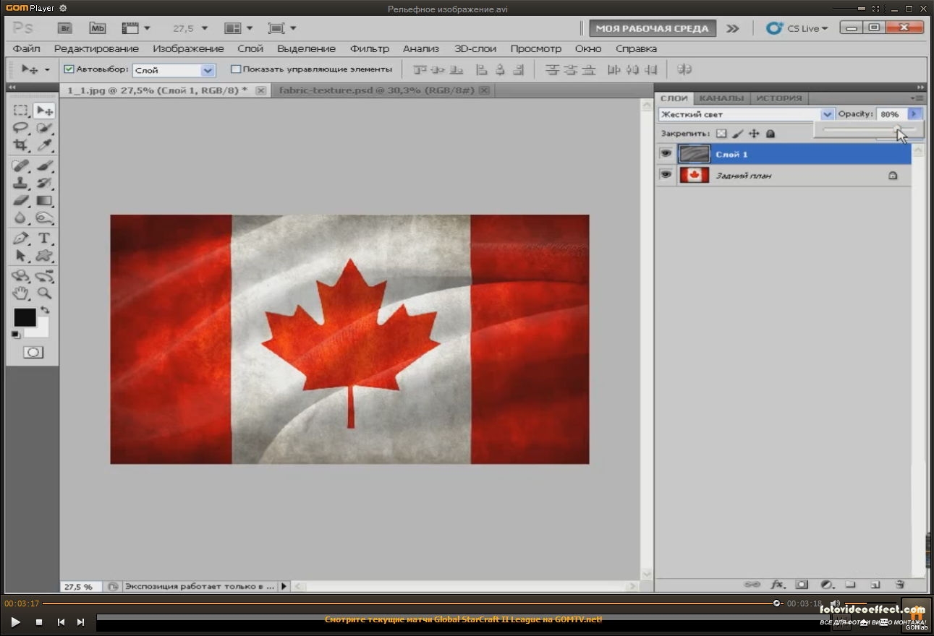Select the Blur tool
934x636 pixels.
[x=21, y=218]
